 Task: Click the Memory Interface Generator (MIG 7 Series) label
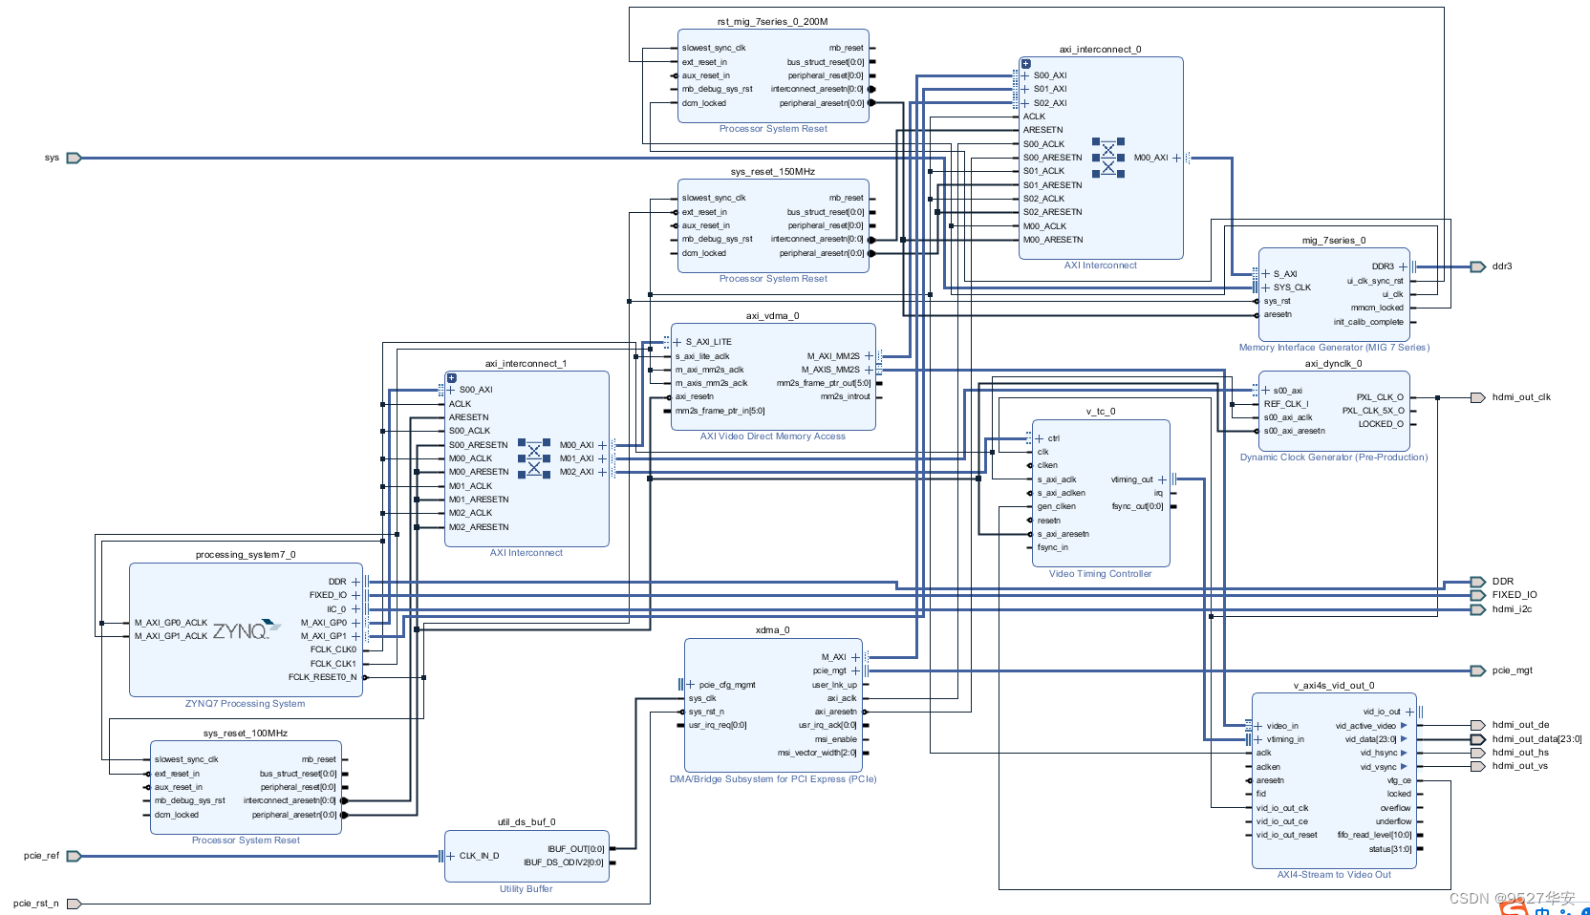coord(1334,348)
